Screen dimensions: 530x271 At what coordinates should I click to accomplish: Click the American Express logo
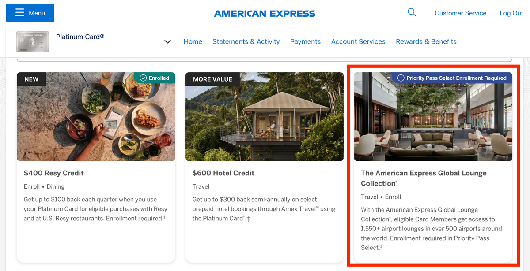click(265, 14)
